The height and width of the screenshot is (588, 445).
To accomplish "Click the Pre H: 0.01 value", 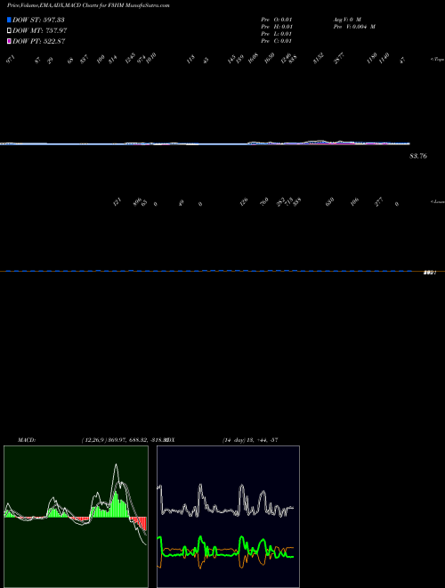I will click(277, 27).
